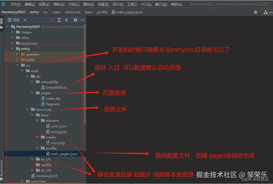273x184 pixels.
Task: Open project panel gear settings
Action: 75,20
